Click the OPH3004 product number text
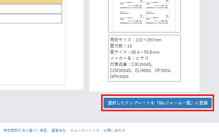The width and height of the screenshot is (219, 137). (119, 77)
